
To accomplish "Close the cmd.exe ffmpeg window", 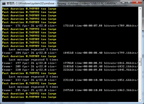I will [x=137, y=2].
